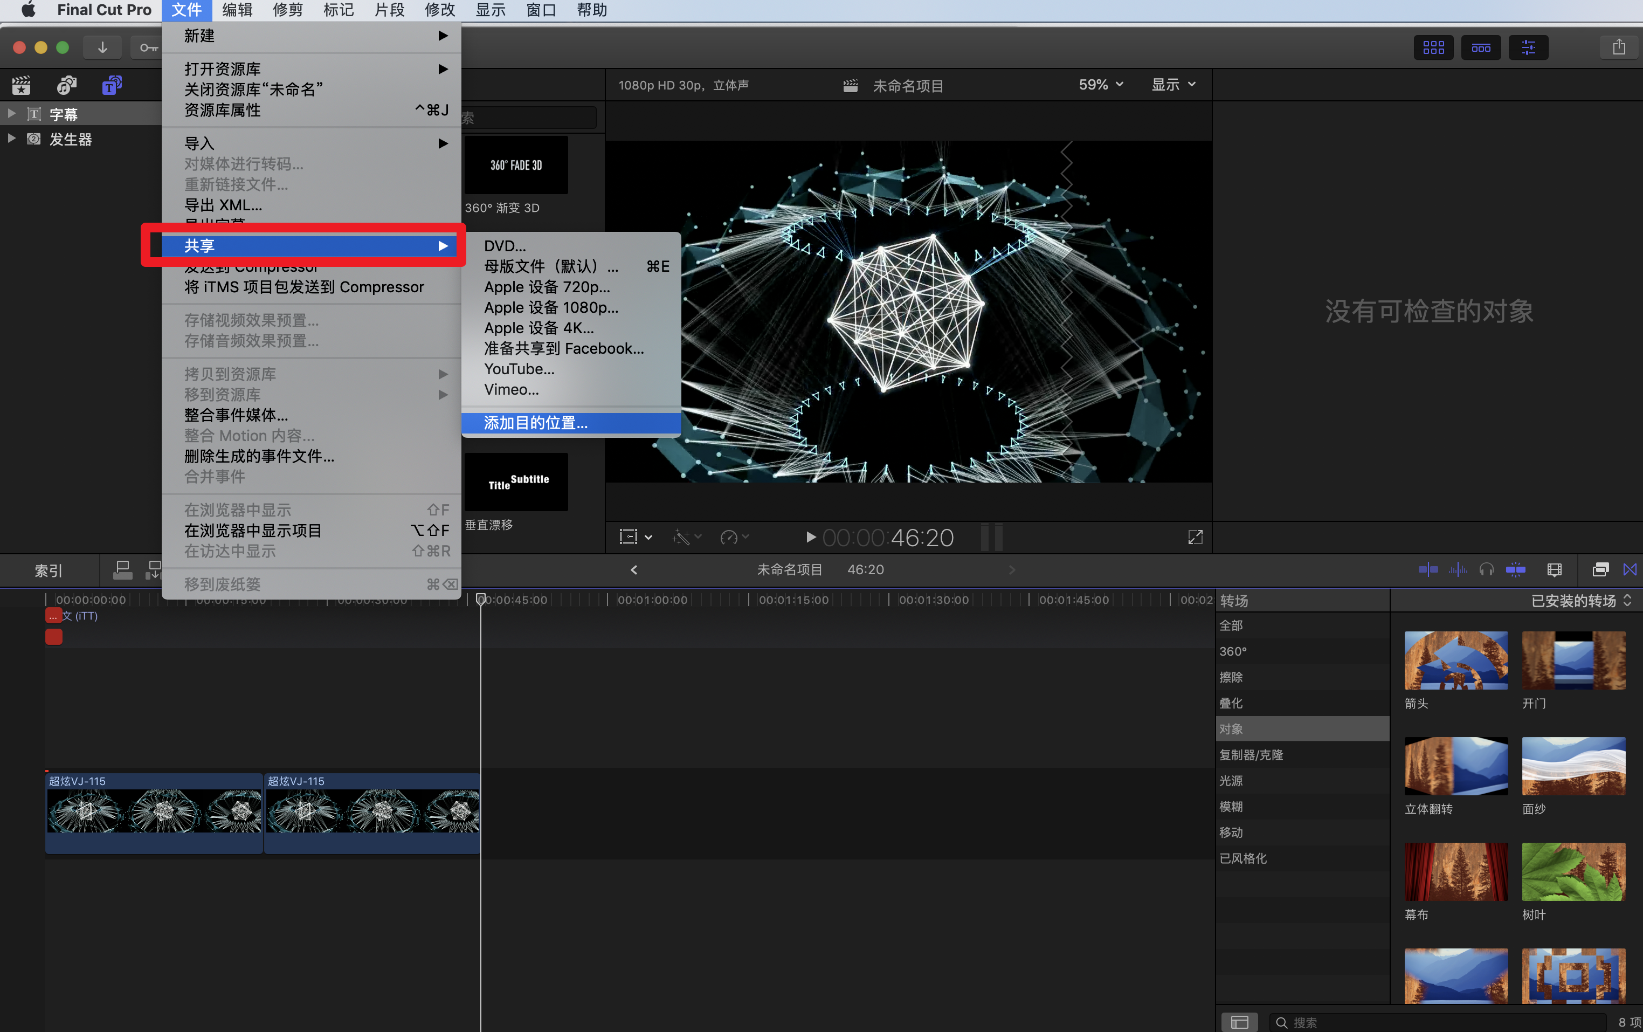Show the photos and audio sidebar icon

(66, 85)
